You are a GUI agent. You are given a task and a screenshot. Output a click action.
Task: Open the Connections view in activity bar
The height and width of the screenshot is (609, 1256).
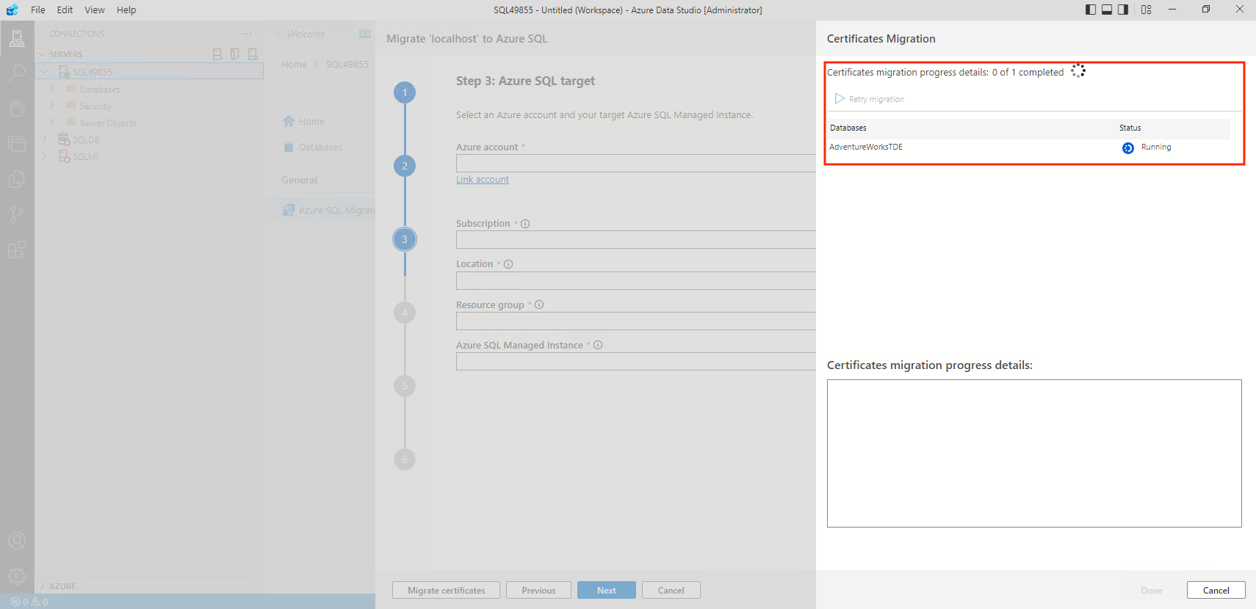click(17, 38)
